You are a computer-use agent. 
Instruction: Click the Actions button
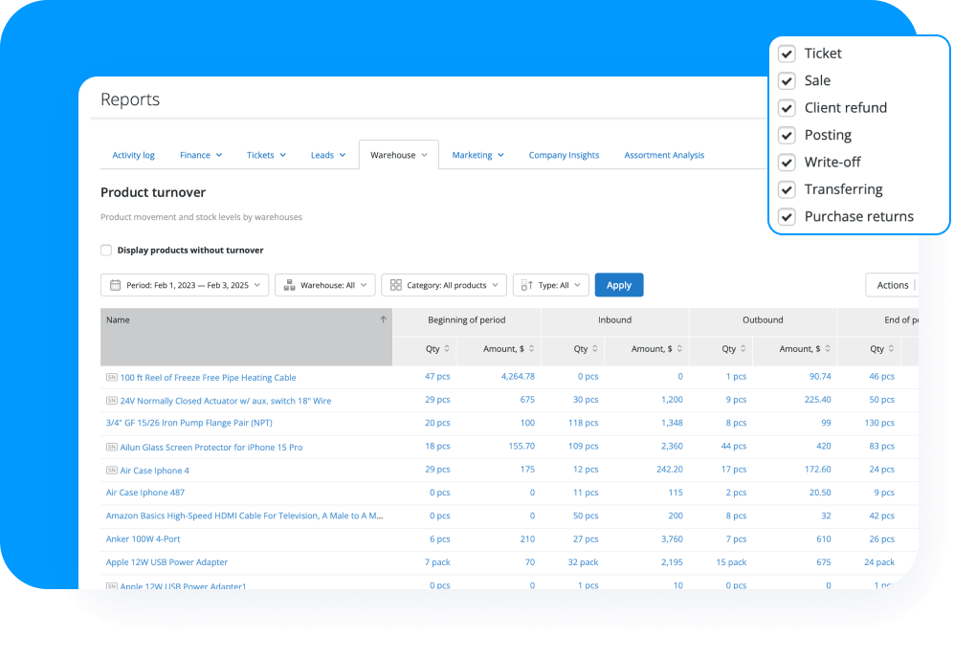tap(892, 285)
